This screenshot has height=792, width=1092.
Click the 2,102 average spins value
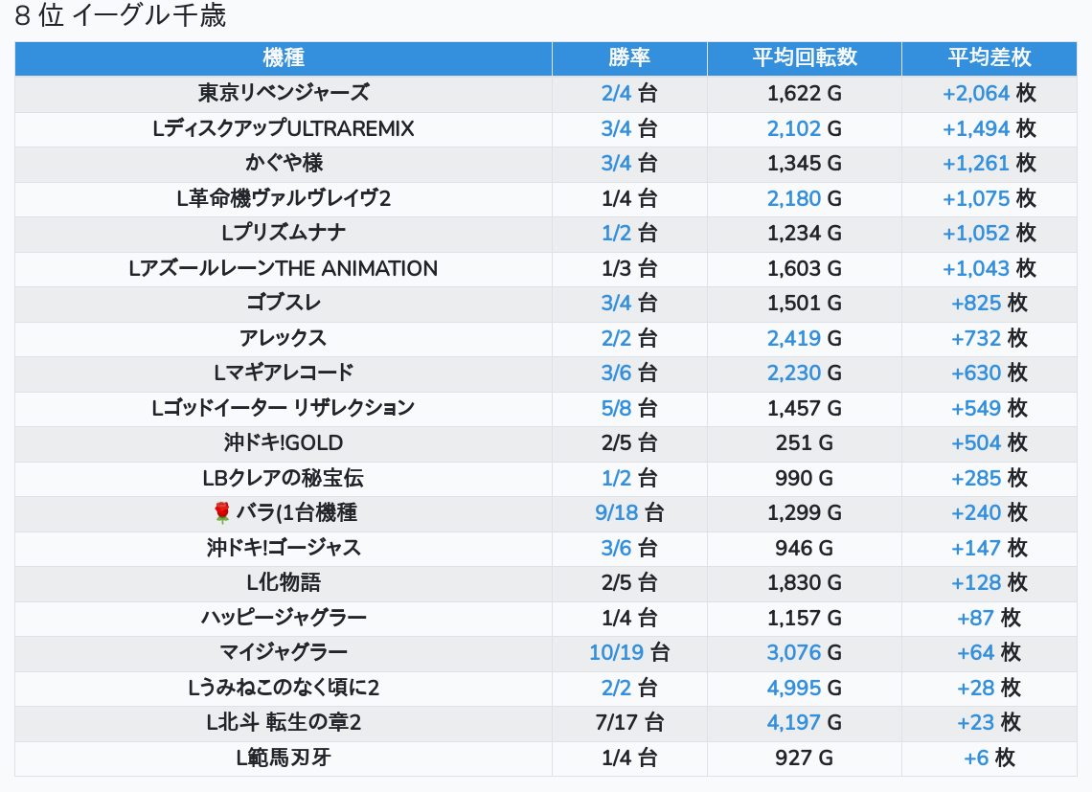[x=794, y=128]
